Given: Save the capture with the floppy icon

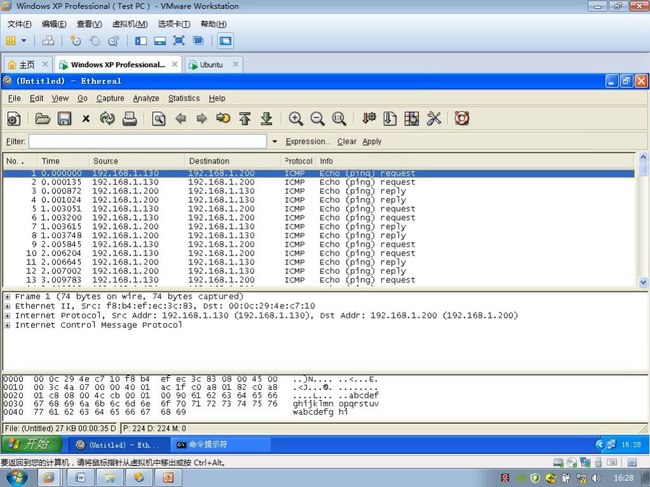Looking at the screenshot, I should tap(64, 119).
